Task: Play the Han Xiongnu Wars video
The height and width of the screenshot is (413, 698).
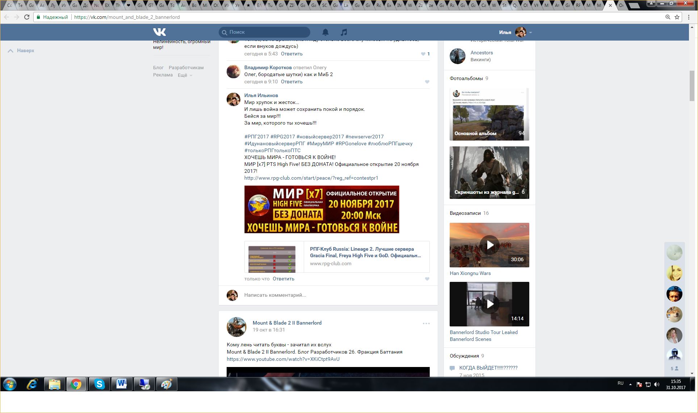Action: coord(489,245)
